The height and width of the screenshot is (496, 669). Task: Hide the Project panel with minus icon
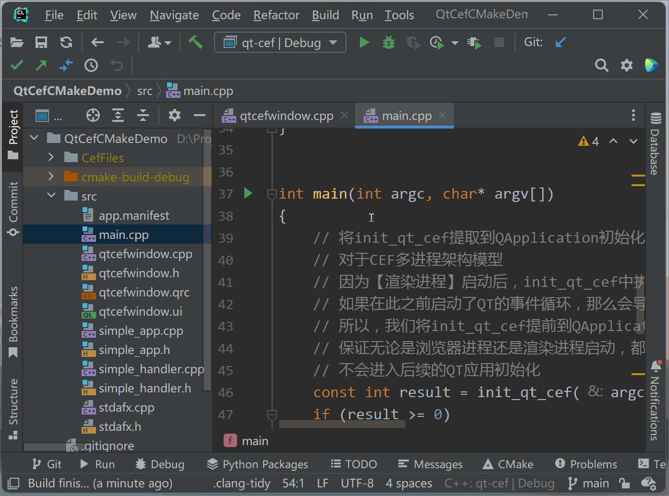[x=200, y=116]
